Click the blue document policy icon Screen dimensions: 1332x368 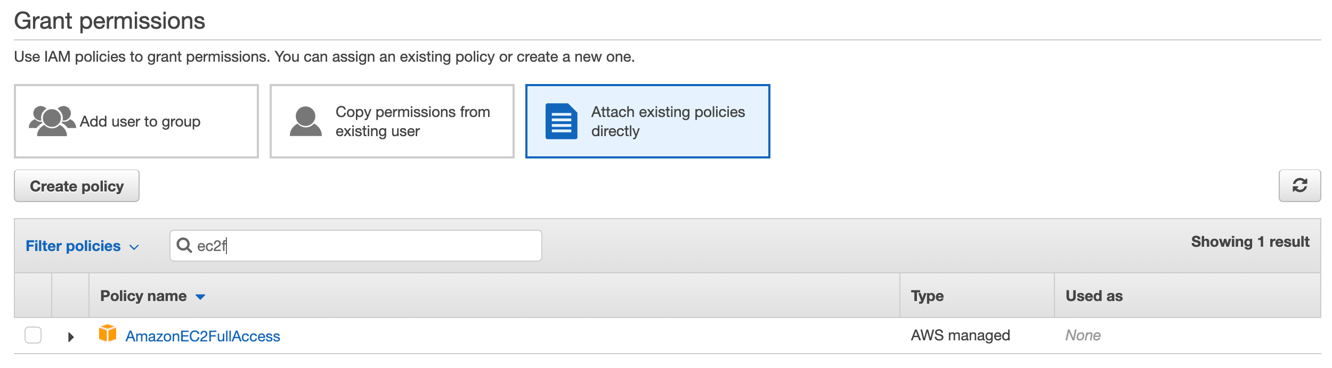tap(561, 121)
